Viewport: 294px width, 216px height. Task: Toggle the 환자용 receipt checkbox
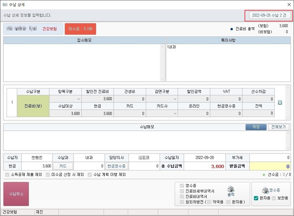click(256, 198)
